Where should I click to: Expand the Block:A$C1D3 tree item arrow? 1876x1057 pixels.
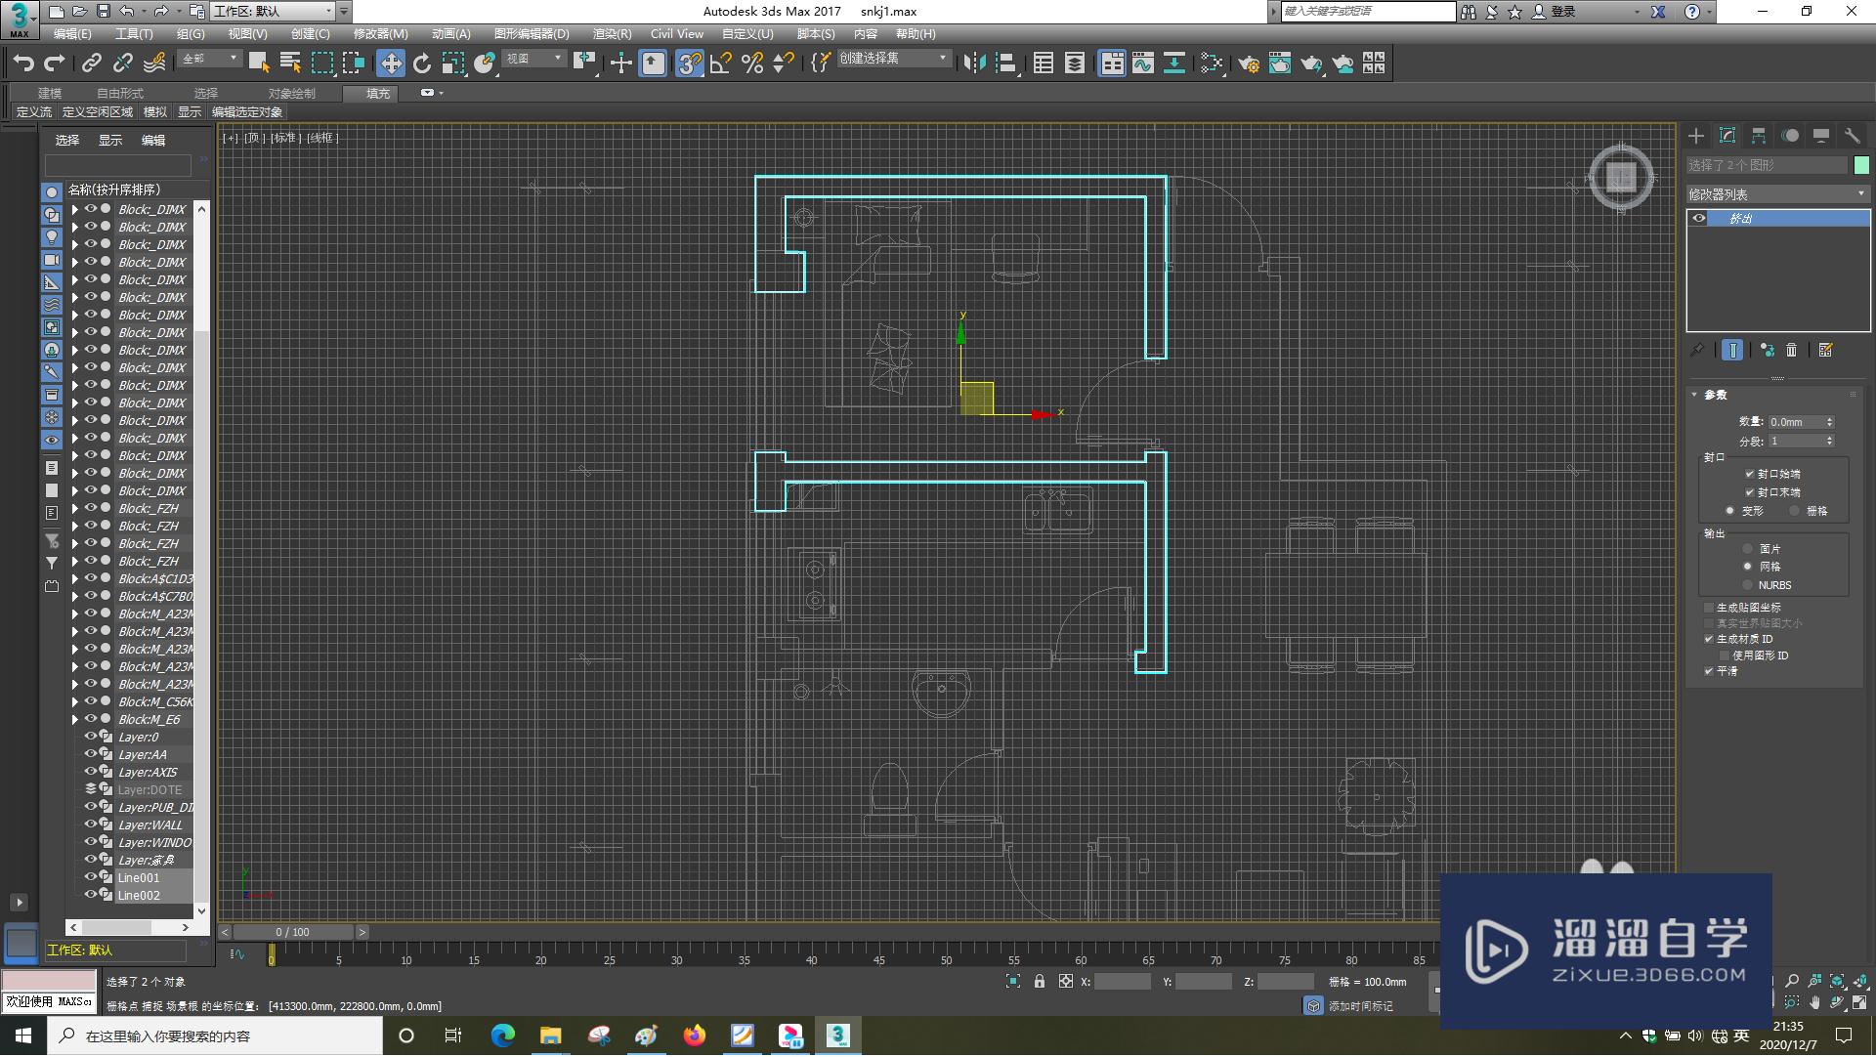(75, 579)
